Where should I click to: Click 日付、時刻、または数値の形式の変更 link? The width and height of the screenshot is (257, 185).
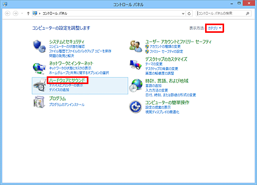[x=171, y=95]
